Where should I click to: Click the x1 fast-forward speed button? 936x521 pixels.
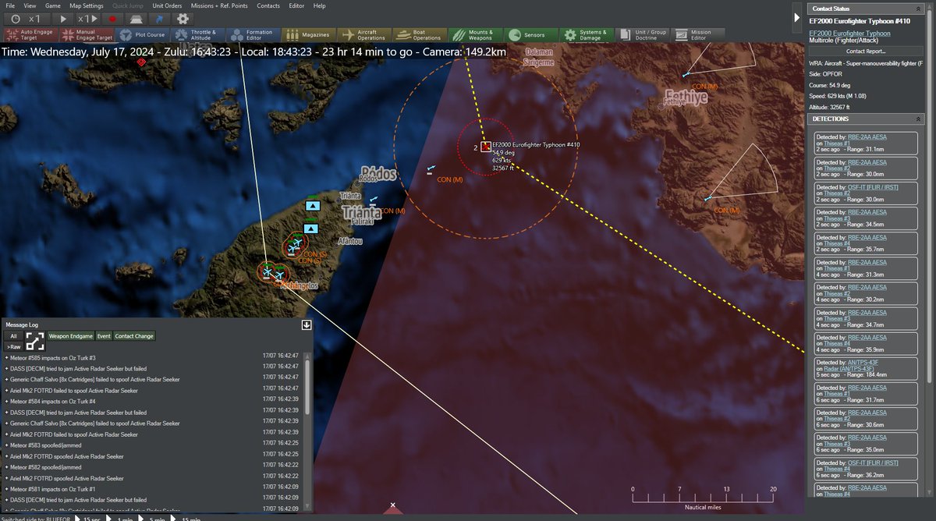[x=88, y=18]
